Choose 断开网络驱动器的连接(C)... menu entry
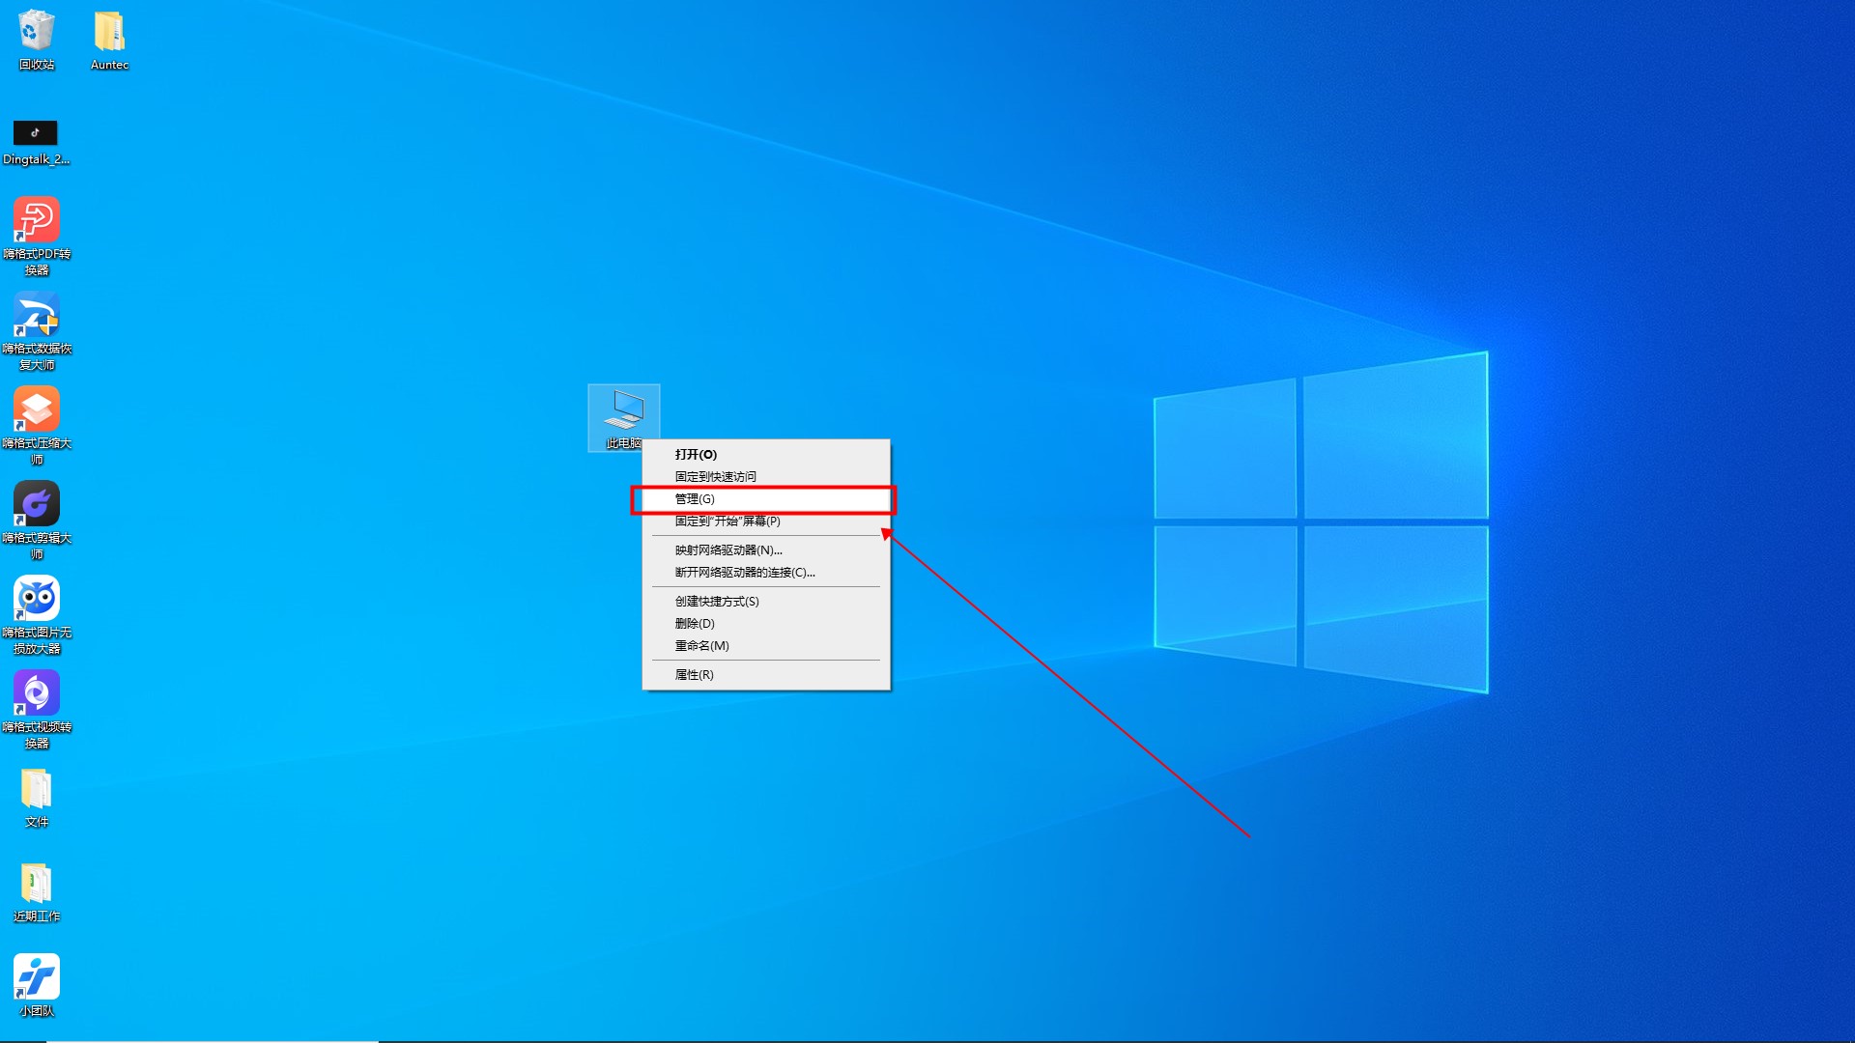The height and width of the screenshot is (1043, 1855). [x=766, y=573]
